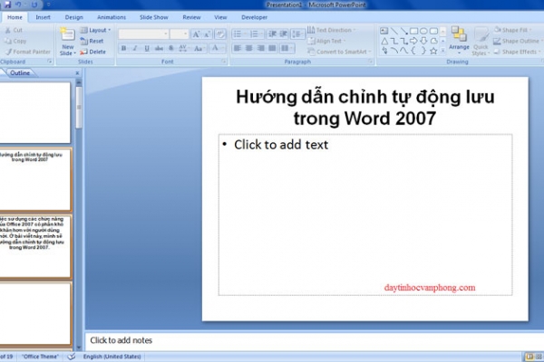Screen dimensions: 544x362
Task: Select the Isosceles Triangle shape
Action: click(384, 42)
